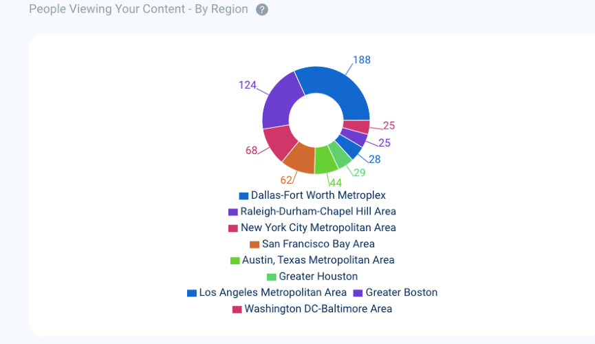Toggle the Dallas-Fort Worth Metroplex legend swatch
The image size is (595, 344).
click(x=244, y=196)
